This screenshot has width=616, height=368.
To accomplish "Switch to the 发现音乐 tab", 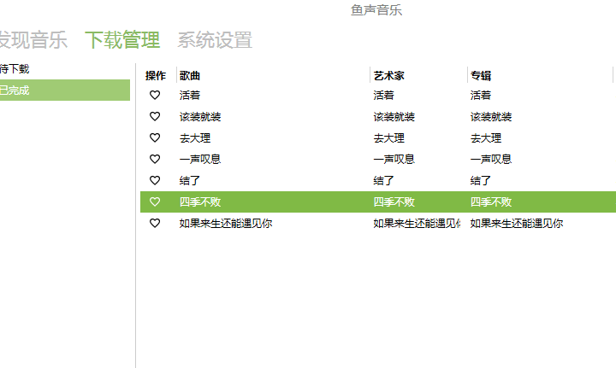I will point(33,40).
